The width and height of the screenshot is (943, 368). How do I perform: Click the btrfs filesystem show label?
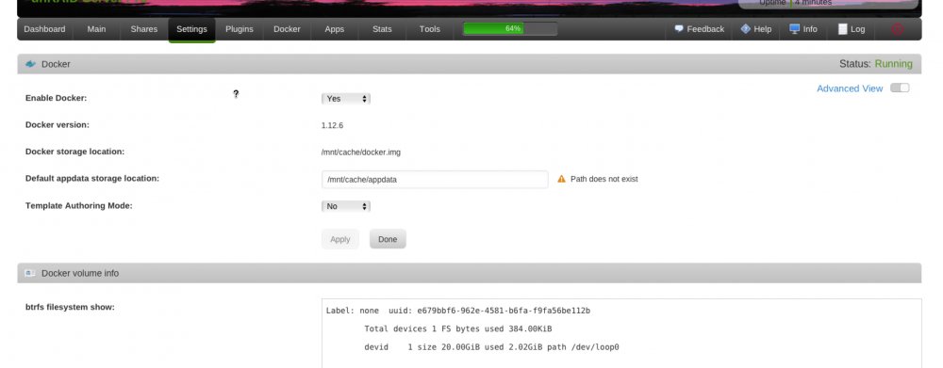pyautogui.click(x=70, y=307)
